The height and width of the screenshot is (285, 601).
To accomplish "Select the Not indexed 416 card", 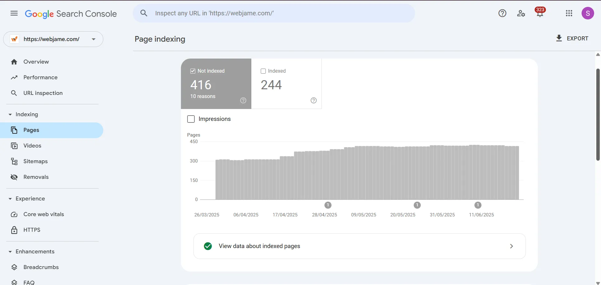I will 216,84.
